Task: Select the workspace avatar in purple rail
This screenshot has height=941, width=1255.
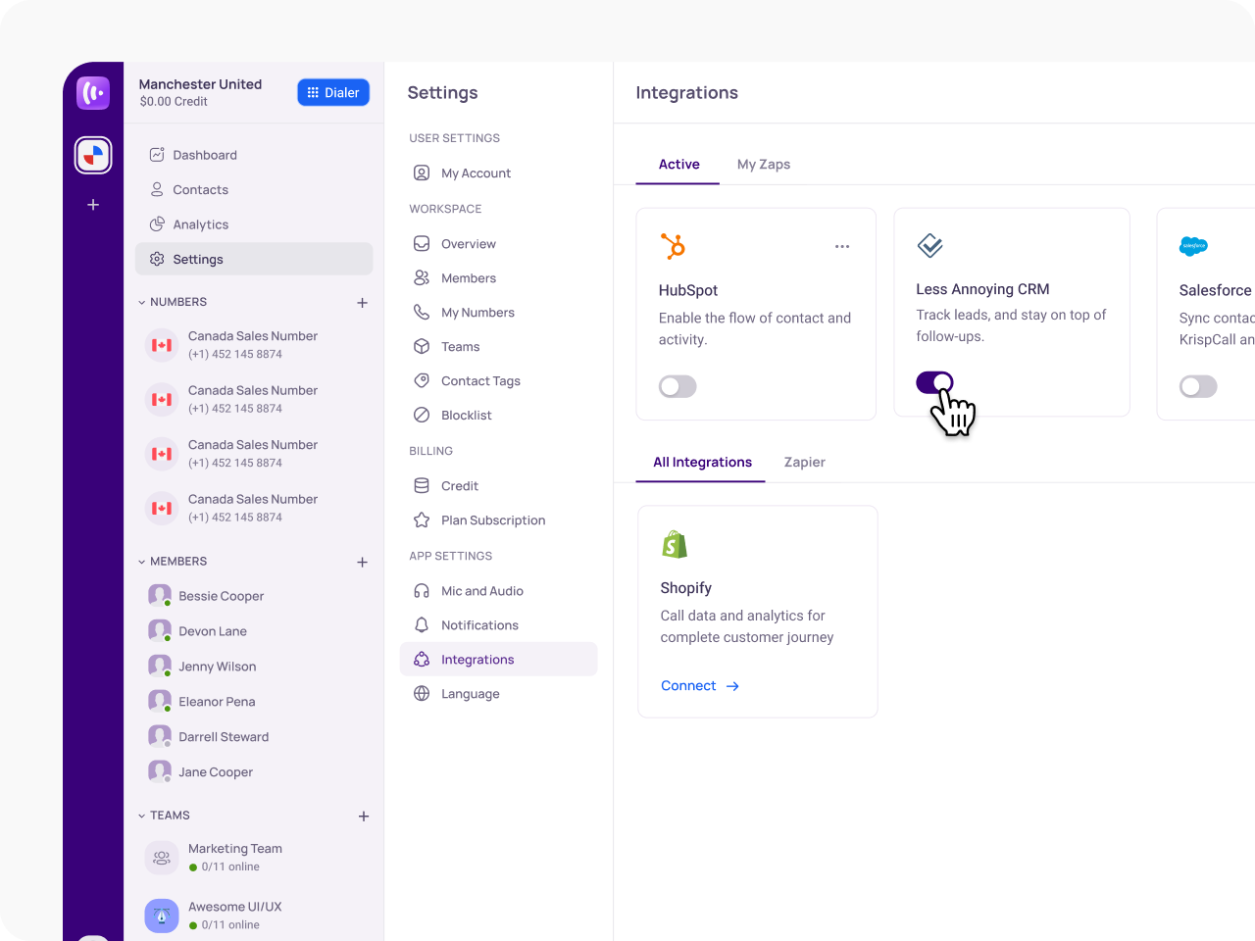Action: pyautogui.click(x=93, y=155)
